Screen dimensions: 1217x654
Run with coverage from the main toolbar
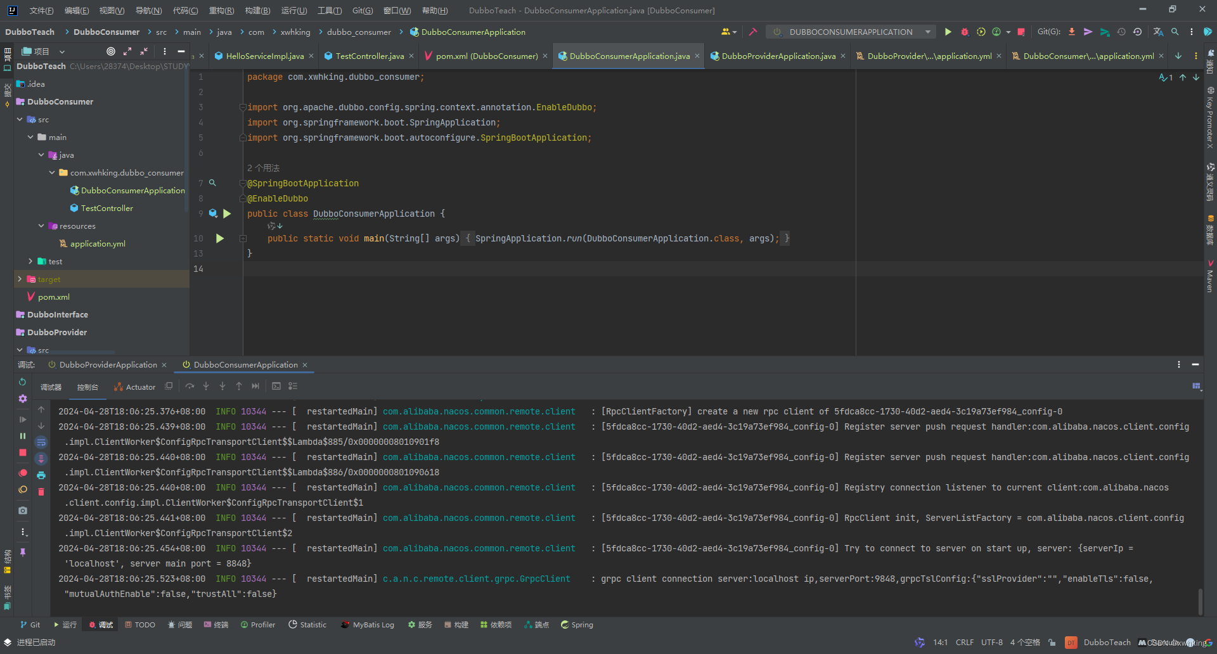click(981, 32)
